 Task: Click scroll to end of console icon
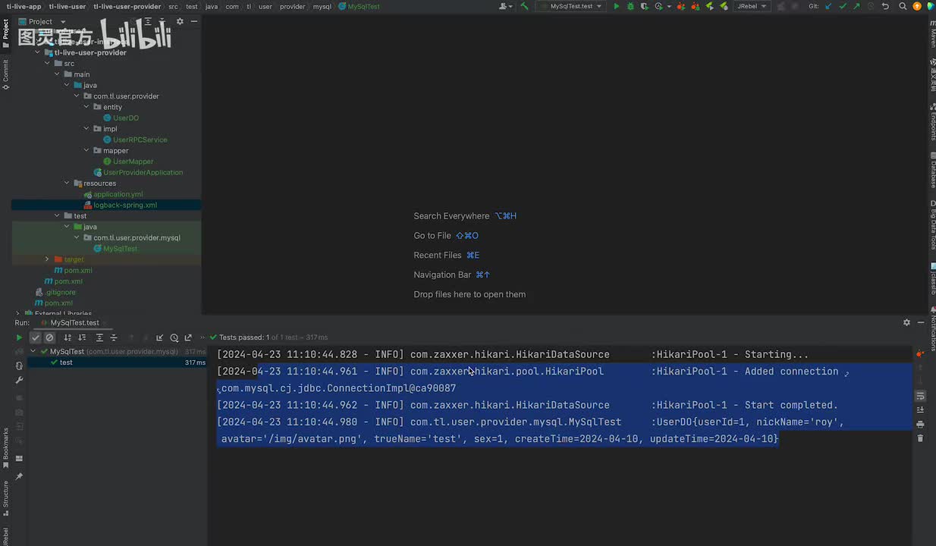(x=920, y=410)
